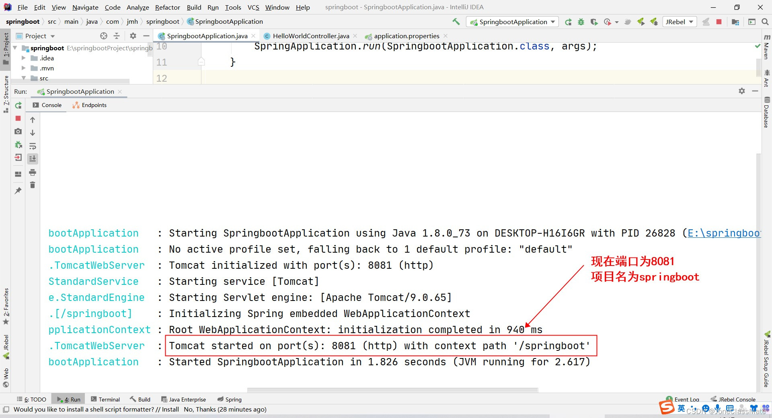Debug with JRebel icon
Image resolution: width=772 pixels, height=418 pixels.
[x=654, y=22]
